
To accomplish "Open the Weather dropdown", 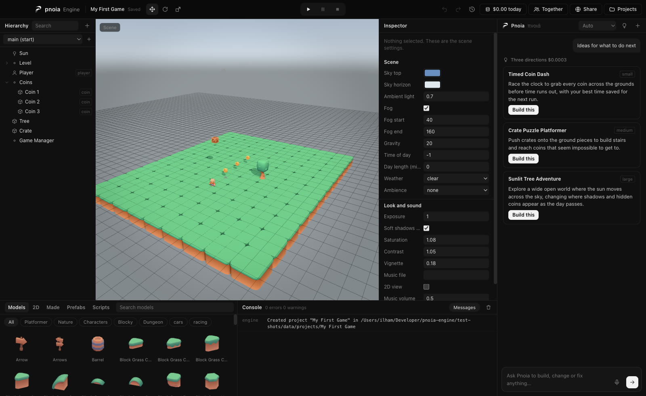I will [x=456, y=179].
